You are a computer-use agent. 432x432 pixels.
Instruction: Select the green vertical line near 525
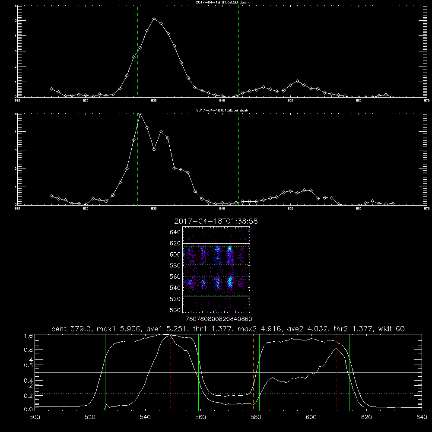(105, 372)
